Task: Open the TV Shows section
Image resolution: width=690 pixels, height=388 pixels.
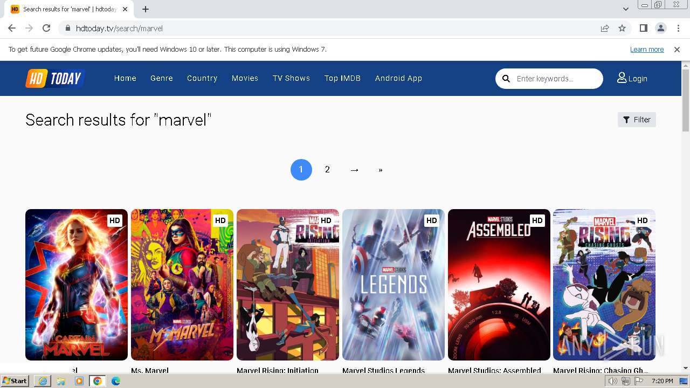Action: coord(291,78)
